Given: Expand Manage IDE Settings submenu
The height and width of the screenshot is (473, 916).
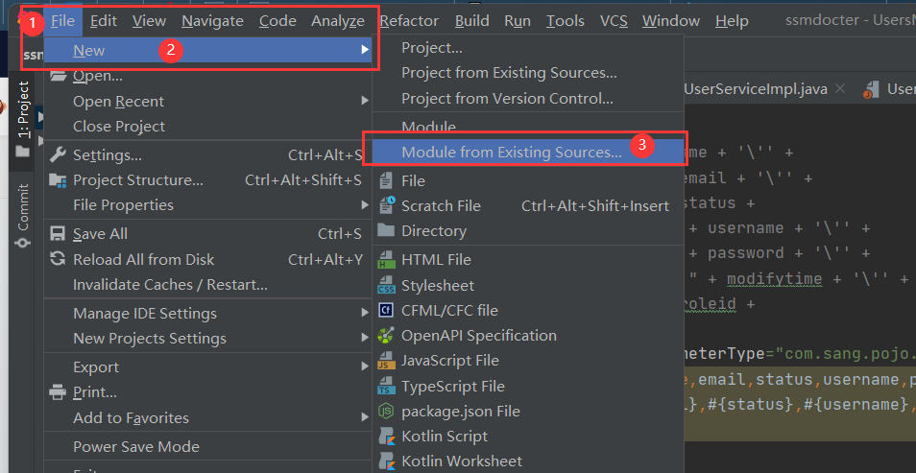Looking at the screenshot, I should tap(208, 314).
